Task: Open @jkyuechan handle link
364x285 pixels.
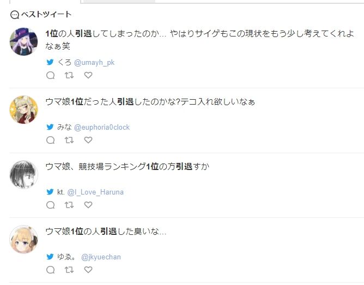Action: pos(101,257)
